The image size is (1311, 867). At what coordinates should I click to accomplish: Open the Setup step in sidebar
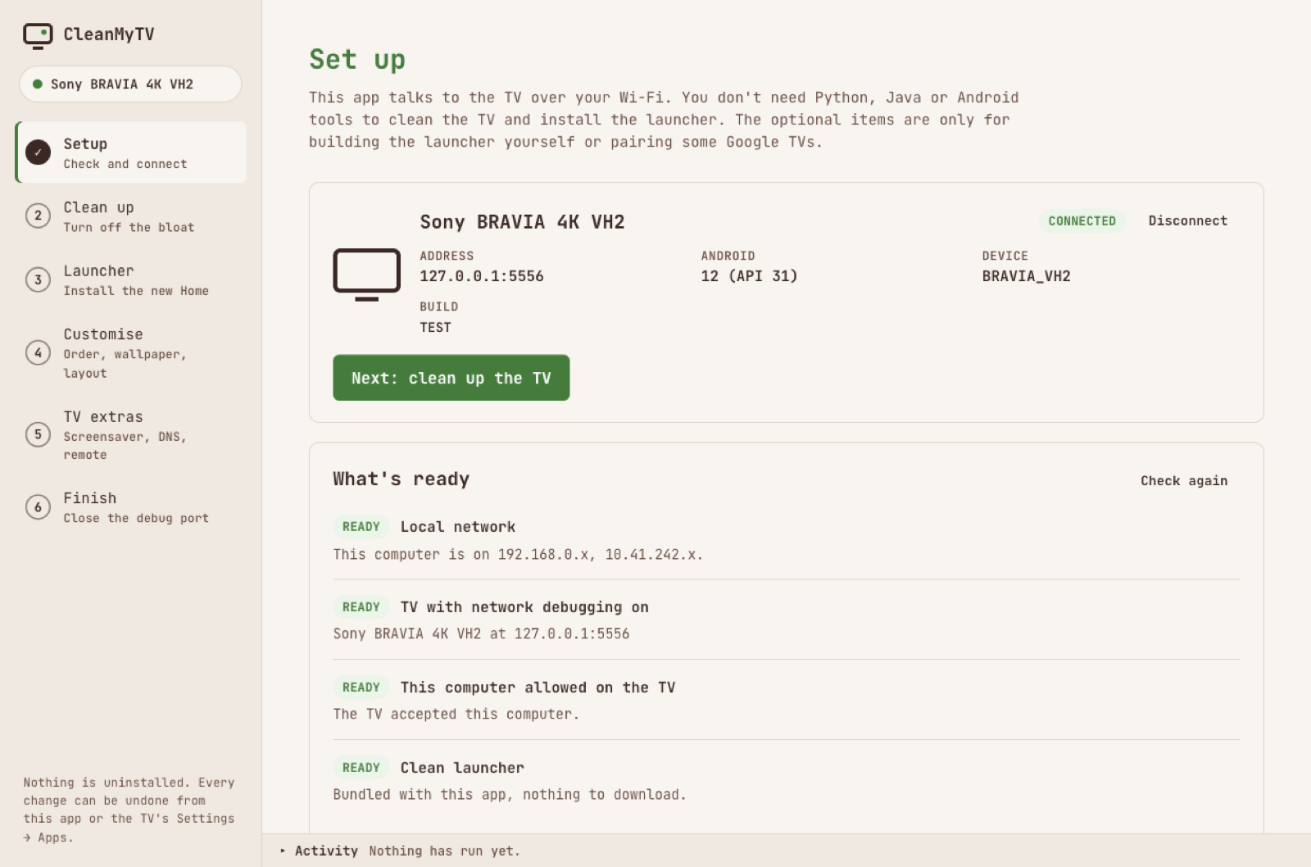(131, 152)
